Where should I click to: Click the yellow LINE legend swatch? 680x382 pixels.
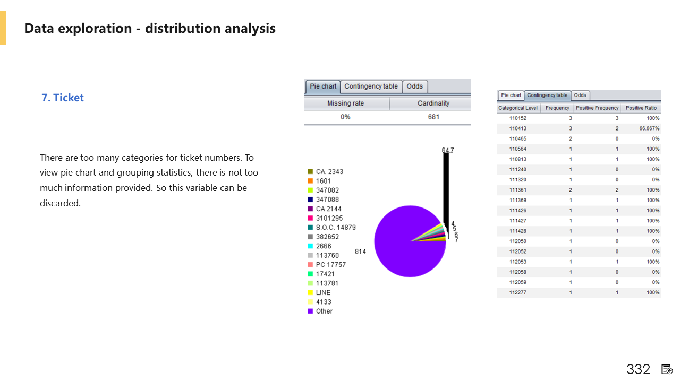tap(310, 293)
